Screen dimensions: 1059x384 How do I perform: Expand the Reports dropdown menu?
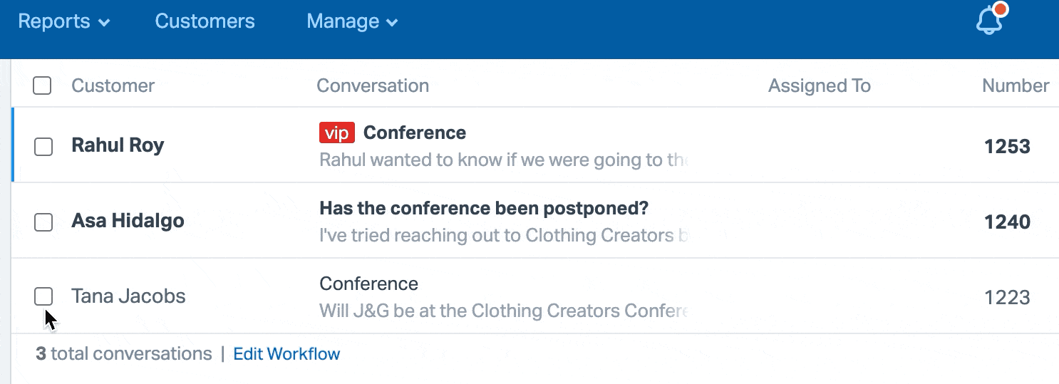64,21
